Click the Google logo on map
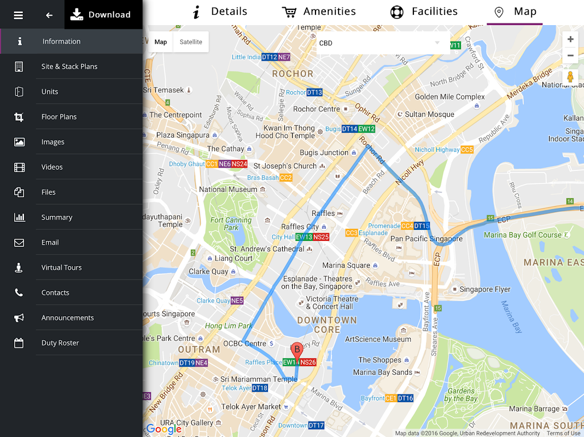Screen dimensions: 584x437 163,429
